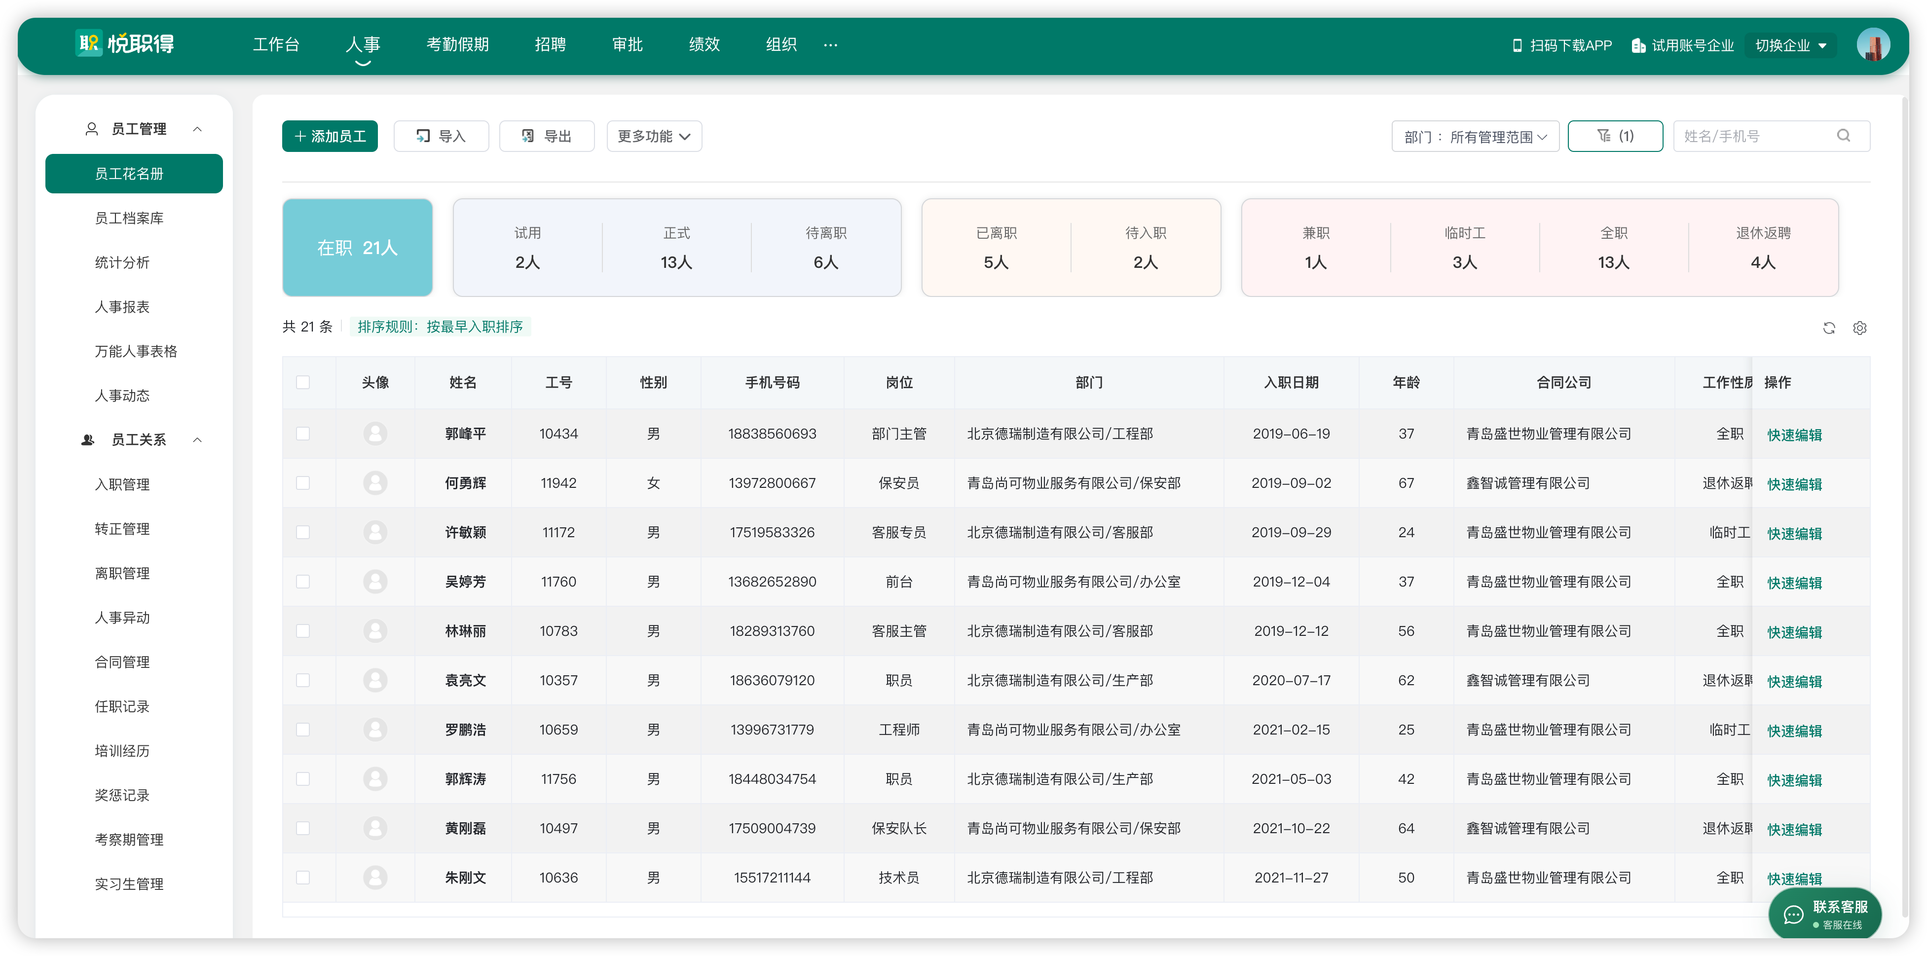1927x956 pixels.
Task: Check the row checkbox for 袁亮文
Action: (x=302, y=680)
